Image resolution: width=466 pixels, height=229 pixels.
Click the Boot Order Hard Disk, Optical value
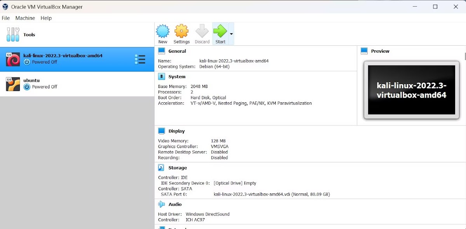(x=208, y=98)
